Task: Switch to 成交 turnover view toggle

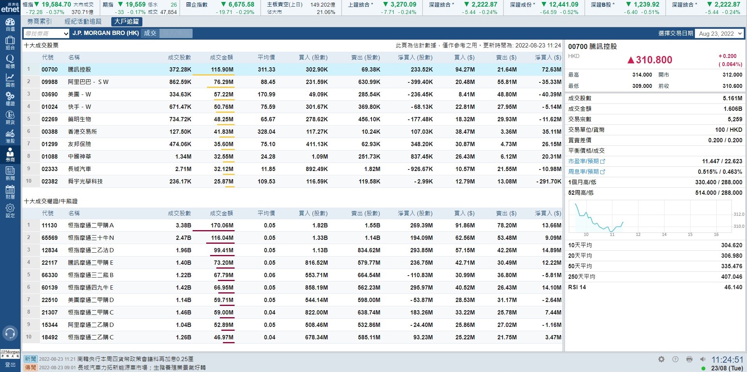Action: click(150, 33)
